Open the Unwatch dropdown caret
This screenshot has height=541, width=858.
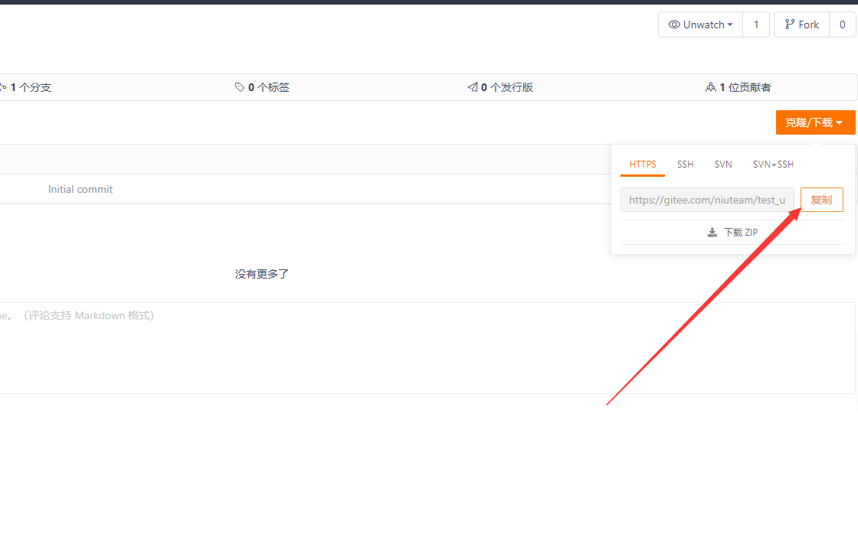730,24
